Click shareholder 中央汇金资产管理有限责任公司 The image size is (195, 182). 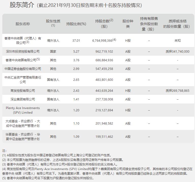pyautogui.click(x=23, y=80)
